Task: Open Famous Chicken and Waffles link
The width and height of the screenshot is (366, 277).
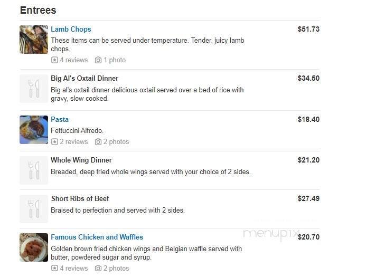Action: pyautogui.click(x=97, y=237)
